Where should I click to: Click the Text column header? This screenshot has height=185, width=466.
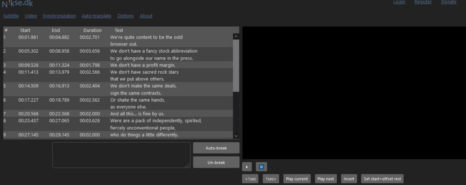[119, 30]
